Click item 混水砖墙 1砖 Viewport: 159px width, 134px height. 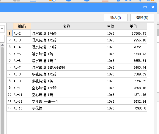click(67, 54)
